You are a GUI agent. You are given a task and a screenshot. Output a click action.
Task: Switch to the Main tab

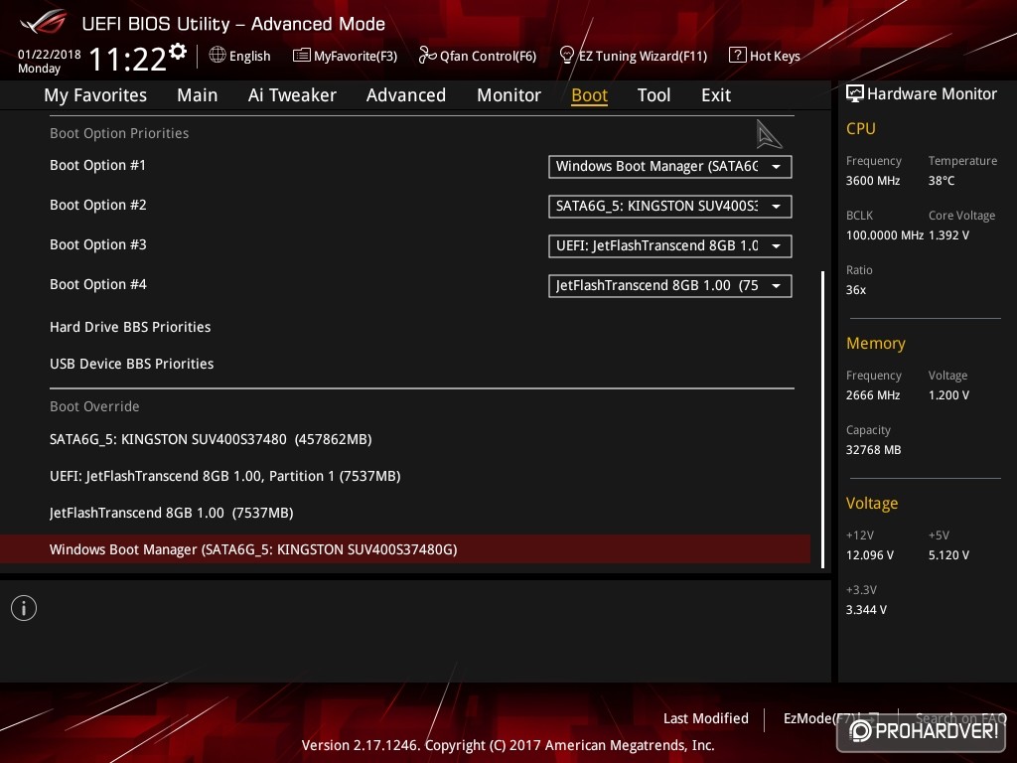pyautogui.click(x=198, y=95)
